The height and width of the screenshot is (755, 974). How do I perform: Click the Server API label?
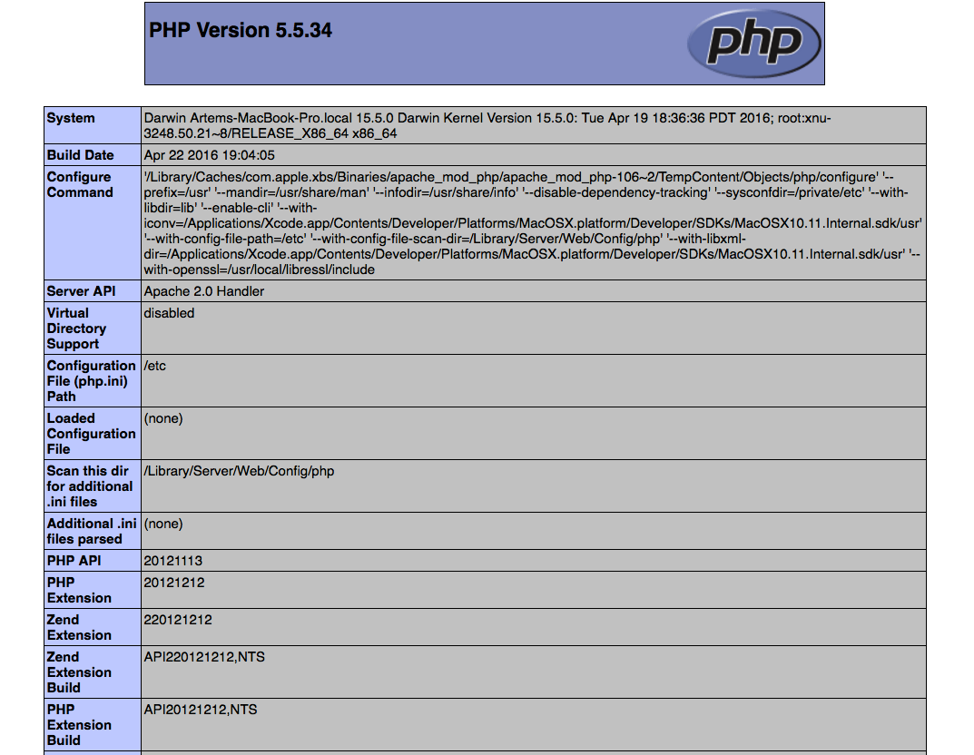click(82, 291)
